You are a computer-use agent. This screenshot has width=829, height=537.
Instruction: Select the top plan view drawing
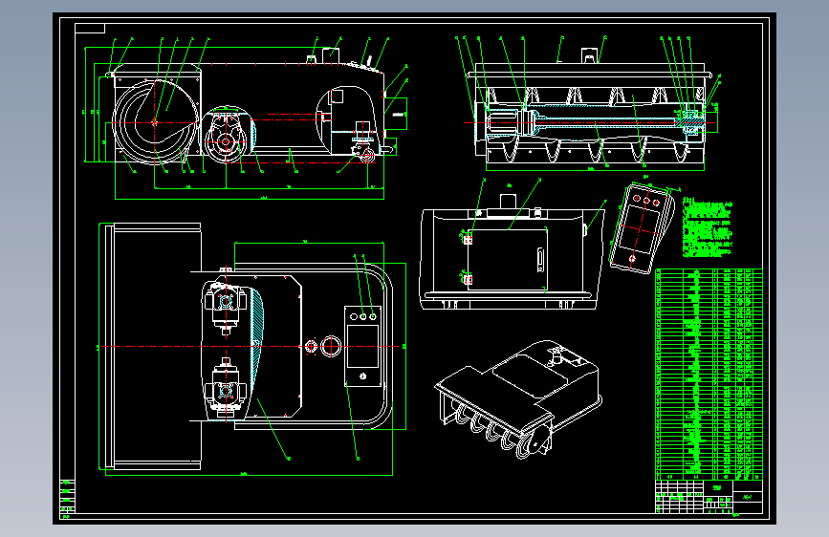coord(251,347)
